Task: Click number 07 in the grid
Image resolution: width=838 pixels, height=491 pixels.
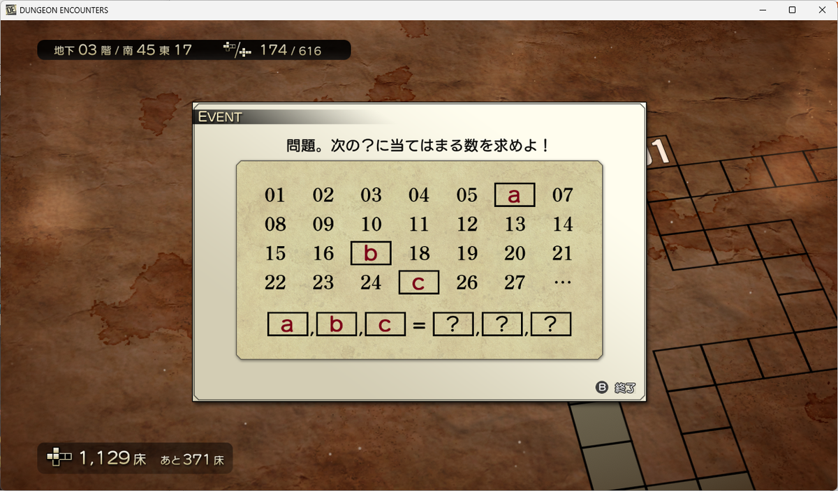Action: pos(563,195)
